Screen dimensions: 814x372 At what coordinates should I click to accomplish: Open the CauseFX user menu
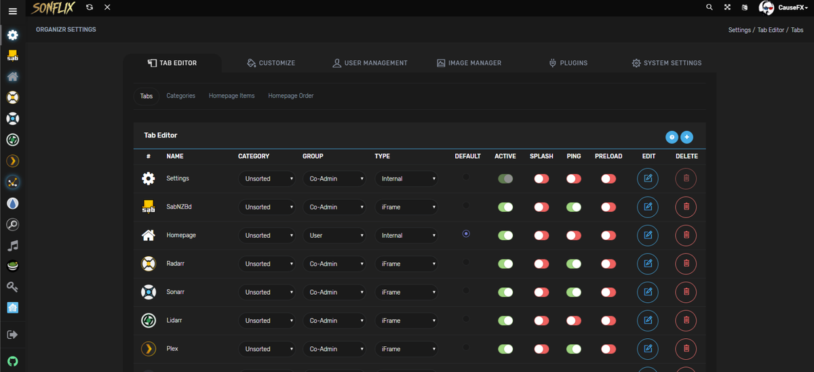tap(783, 7)
